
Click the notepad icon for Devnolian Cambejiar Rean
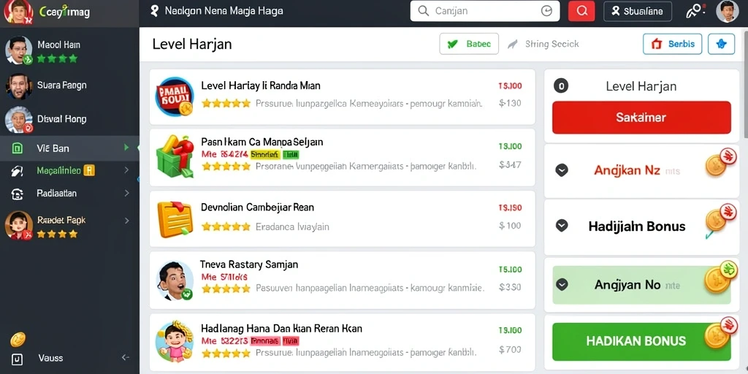click(x=175, y=219)
